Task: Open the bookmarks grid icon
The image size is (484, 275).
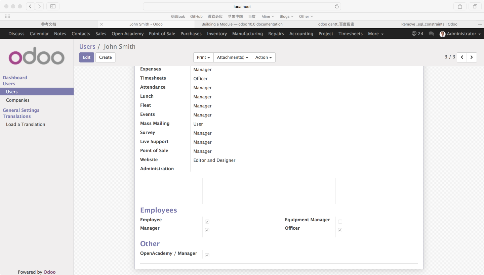Action: pyautogui.click(x=7, y=16)
